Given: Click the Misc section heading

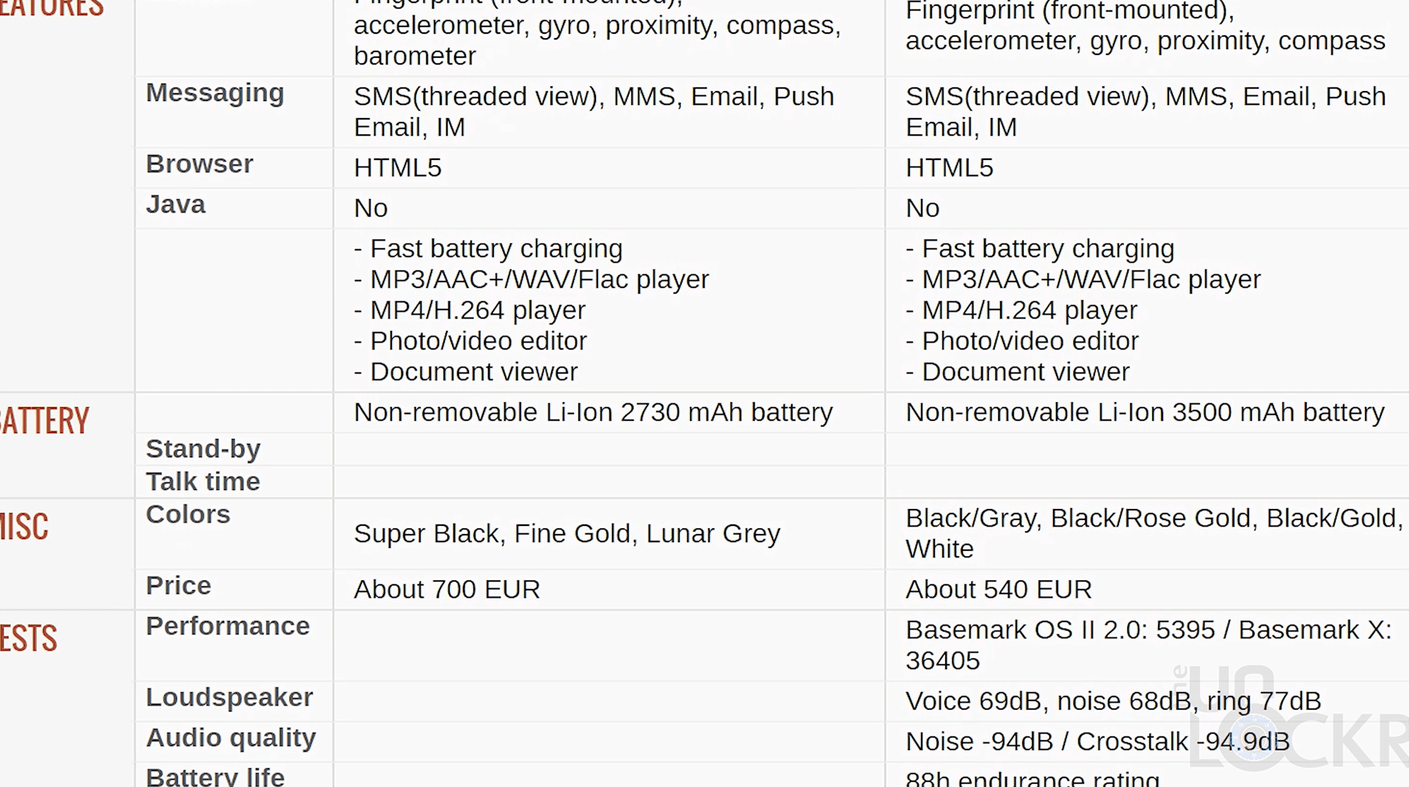Looking at the screenshot, I should coord(24,527).
